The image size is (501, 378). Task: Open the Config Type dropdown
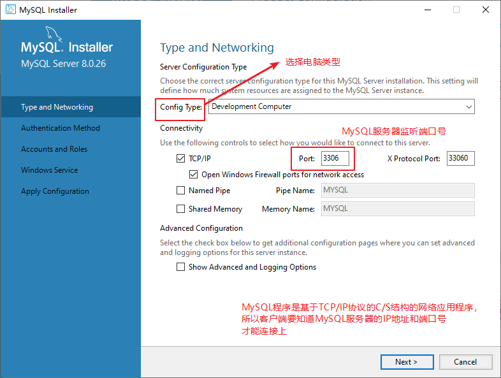(x=341, y=106)
